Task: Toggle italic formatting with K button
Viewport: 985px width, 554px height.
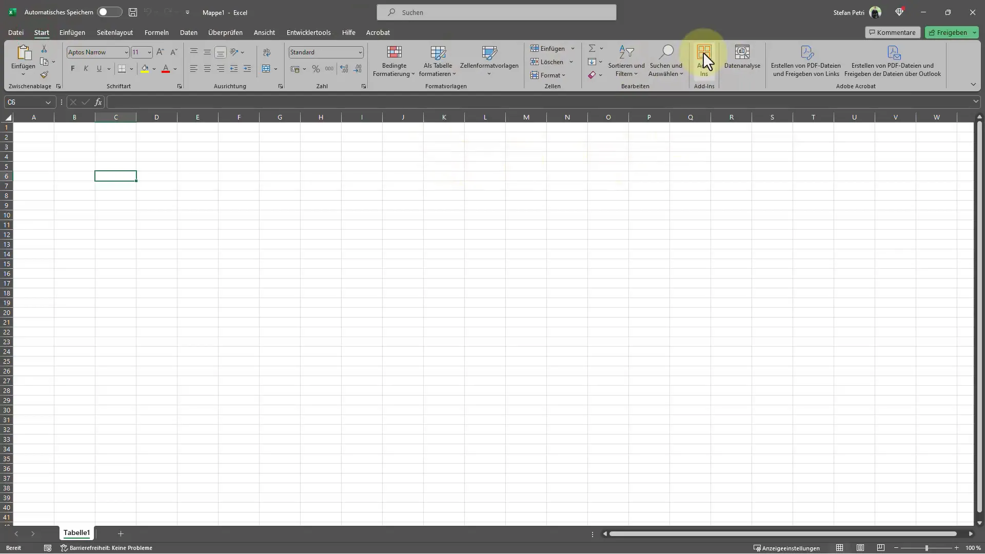Action: click(85, 68)
